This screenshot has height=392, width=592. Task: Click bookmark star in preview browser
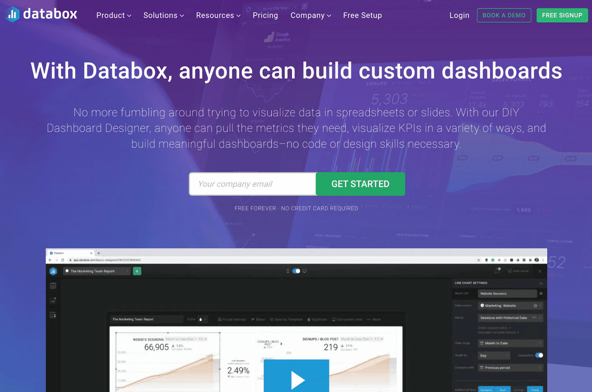pos(479,260)
